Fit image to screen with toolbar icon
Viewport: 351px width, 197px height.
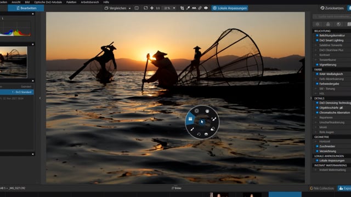(145, 8)
